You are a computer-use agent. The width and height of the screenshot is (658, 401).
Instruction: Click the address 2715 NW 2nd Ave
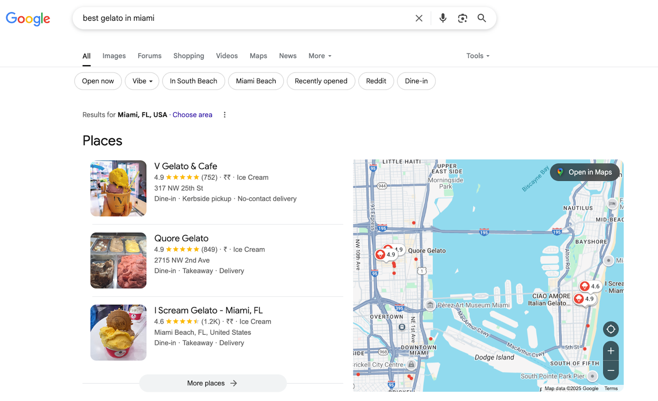tap(182, 260)
